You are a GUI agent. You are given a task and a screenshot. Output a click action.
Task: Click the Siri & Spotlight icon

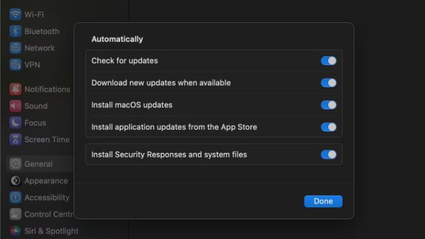[x=15, y=231]
